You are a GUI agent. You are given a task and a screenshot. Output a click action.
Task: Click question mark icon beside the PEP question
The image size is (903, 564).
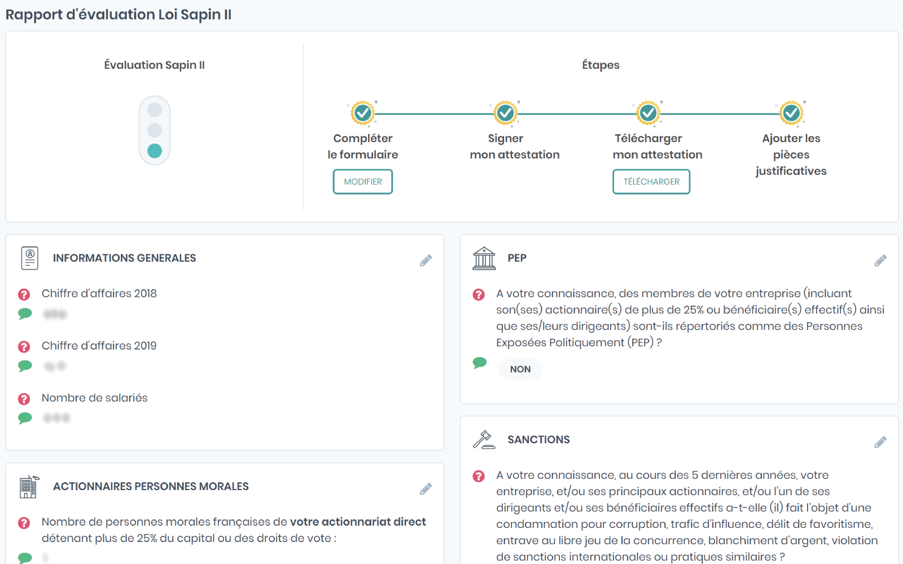(x=479, y=294)
